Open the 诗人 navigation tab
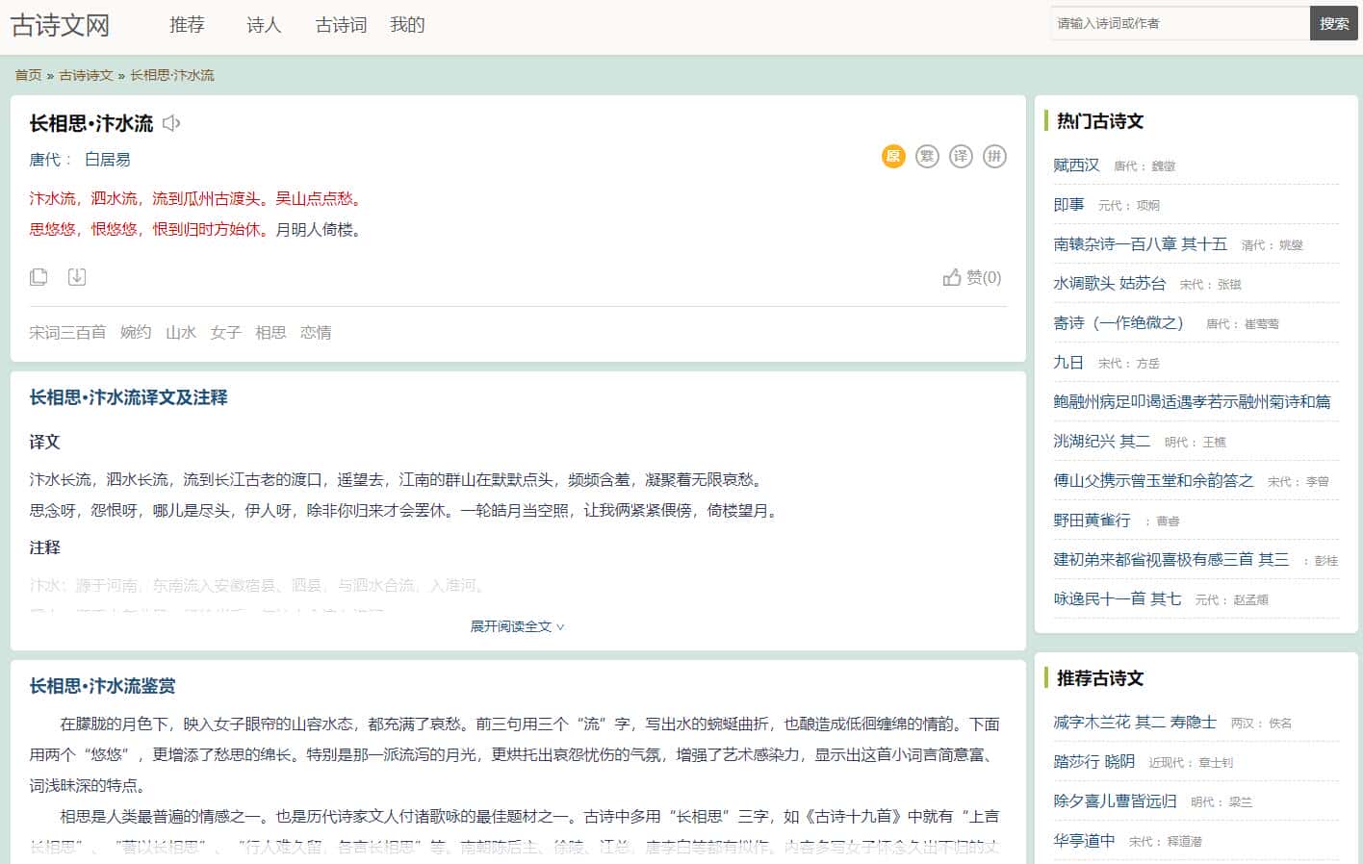Image resolution: width=1363 pixels, height=864 pixels. 264,25
